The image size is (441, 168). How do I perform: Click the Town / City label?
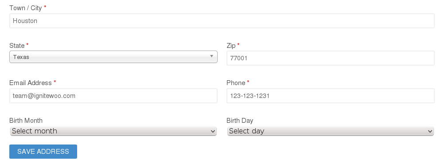[26, 8]
